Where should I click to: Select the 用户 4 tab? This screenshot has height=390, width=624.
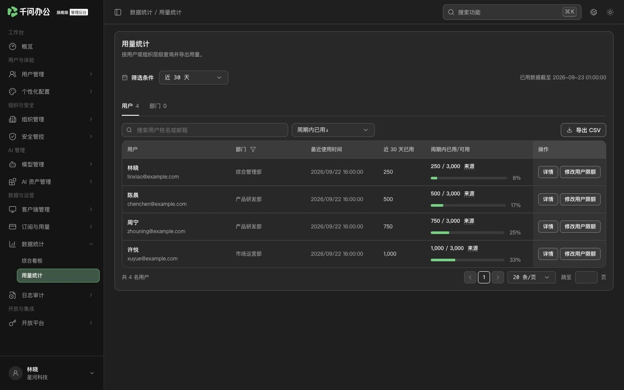click(x=130, y=106)
